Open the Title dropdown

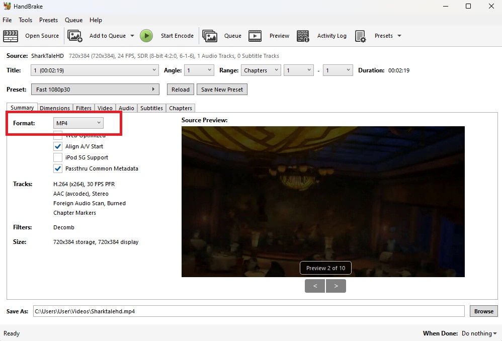tap(95, 70)
